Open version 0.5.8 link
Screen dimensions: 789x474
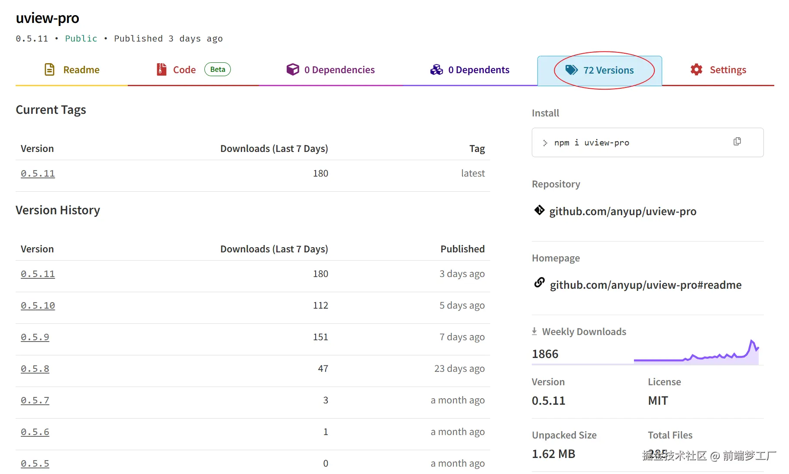[35, 369]
